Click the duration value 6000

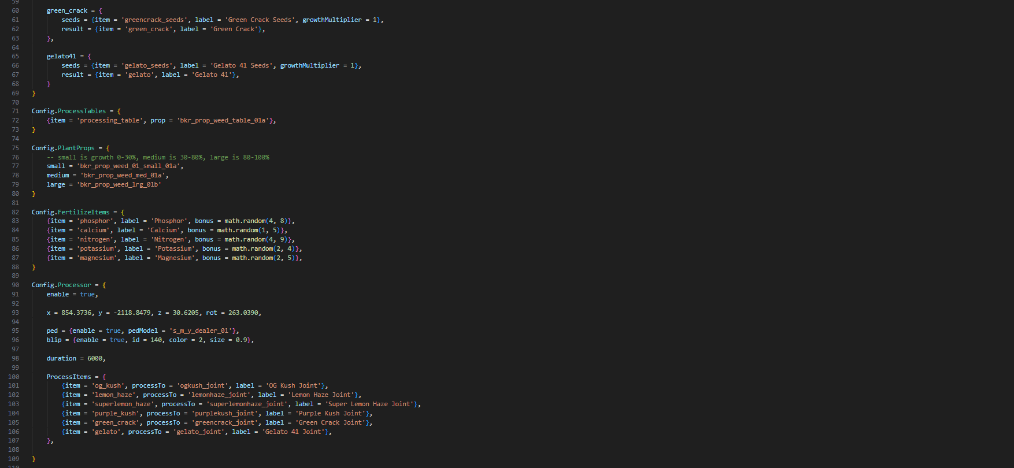pos(95,358)
